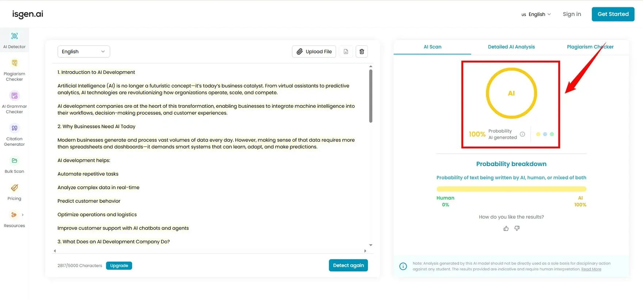Click the AI result circle gauge
Image resolution: width=643 pixels, height=300 pixels.
(x=511, y=93)
